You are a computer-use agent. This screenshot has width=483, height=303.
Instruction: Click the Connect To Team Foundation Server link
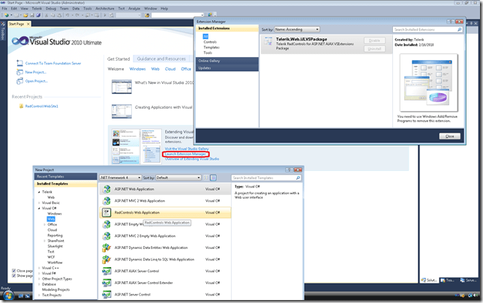pos(53,63)
